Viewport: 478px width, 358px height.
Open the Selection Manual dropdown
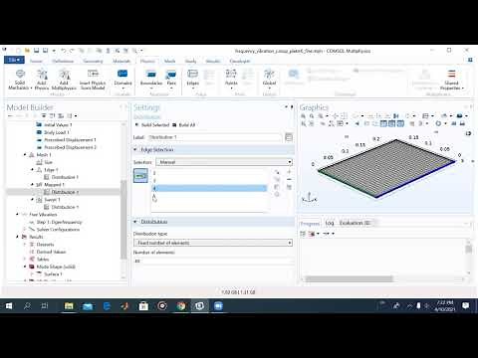[x=224, y=162]
